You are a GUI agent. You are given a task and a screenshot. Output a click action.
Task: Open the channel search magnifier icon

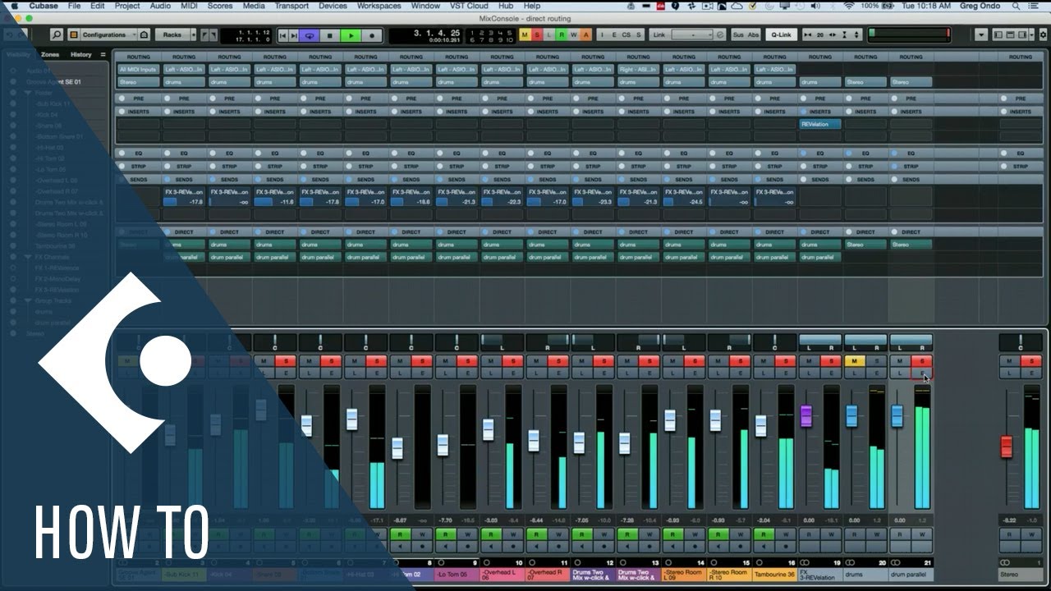point(57,35)
